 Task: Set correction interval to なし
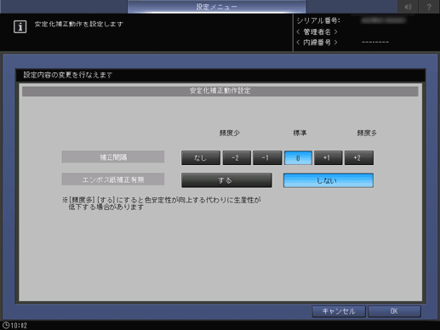[201, 157]
